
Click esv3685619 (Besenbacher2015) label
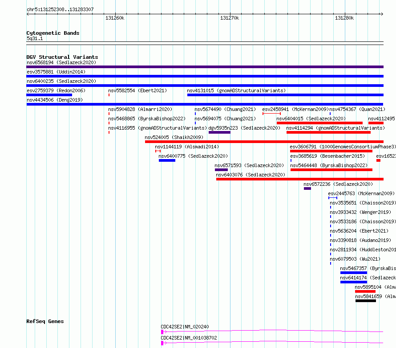(327, 156)
